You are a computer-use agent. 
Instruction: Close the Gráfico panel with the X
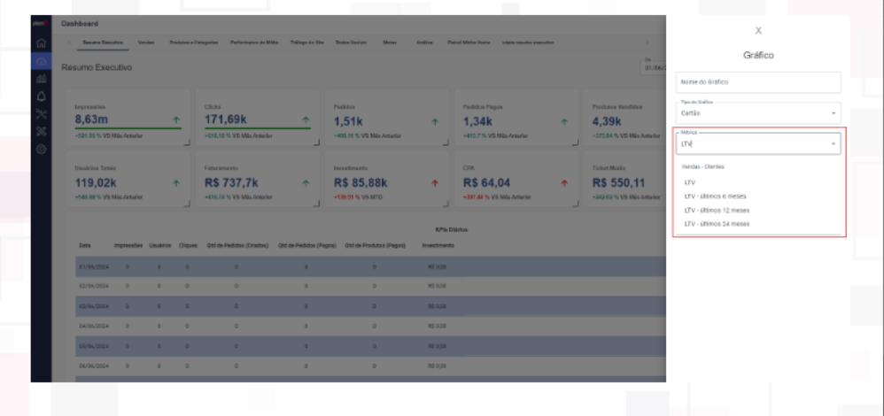click(758, 30)
